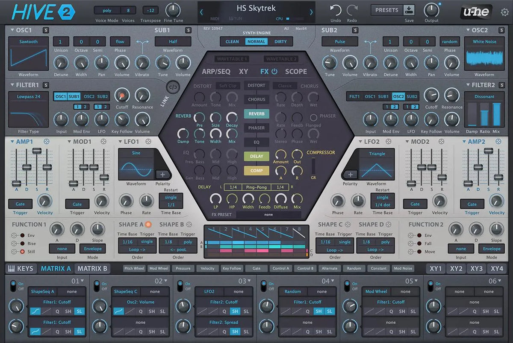Open settings with the gear icon
This screenshot has width=513, height=343.
coord(504,12)
